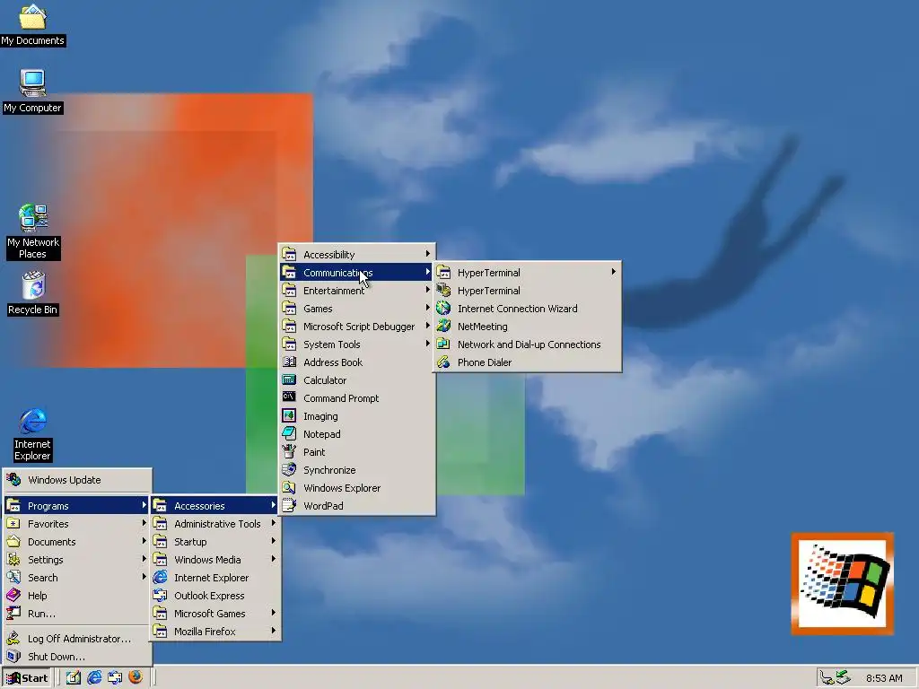Image resolution: width=919 pixels, height=689 pixels.
Task: Launch Notepad
Action: [356, 434]
